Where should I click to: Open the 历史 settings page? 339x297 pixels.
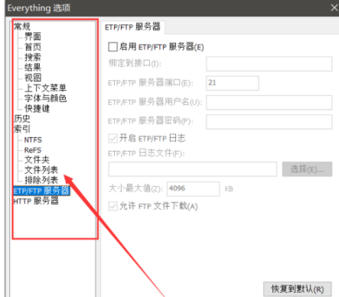[22, 119]
